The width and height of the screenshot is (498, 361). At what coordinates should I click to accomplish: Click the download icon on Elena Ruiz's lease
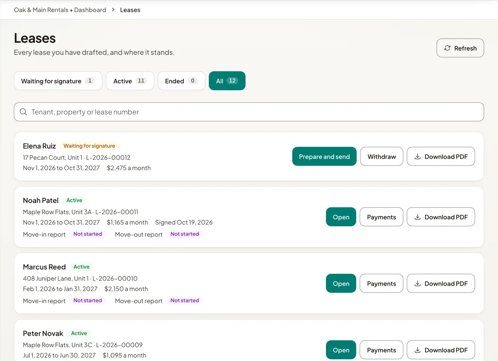tap(418, 156)
